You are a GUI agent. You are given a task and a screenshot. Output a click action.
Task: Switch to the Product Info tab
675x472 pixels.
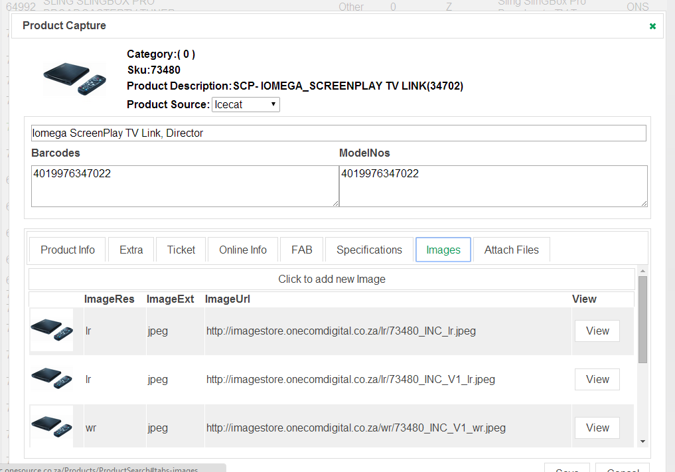[68, 250]
